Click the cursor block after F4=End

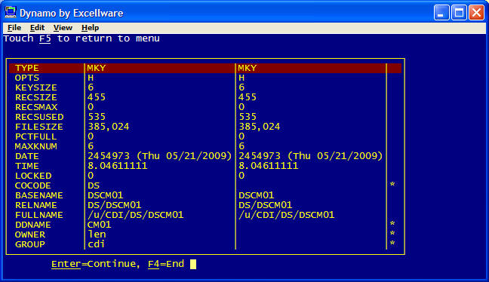pos(193,264)
